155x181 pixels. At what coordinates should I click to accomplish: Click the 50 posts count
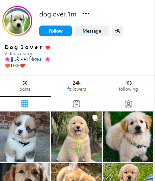coord(25,86)
